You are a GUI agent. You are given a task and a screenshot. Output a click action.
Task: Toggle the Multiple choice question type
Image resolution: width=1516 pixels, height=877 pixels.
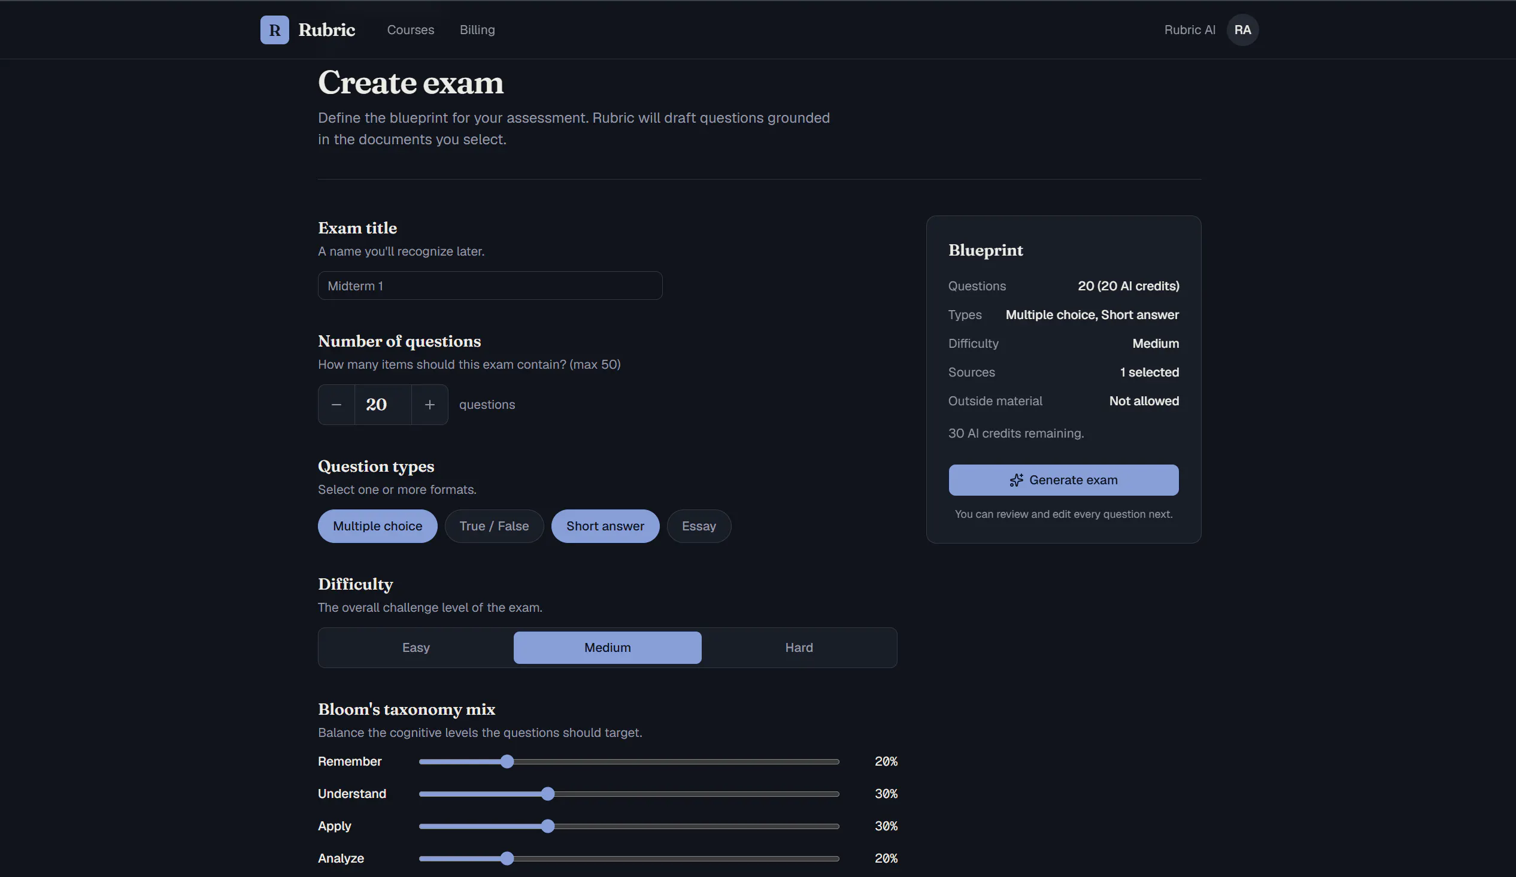377,526
